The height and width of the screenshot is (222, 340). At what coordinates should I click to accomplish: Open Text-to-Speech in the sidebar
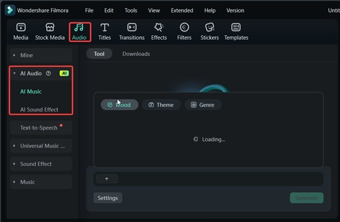pyautogui.click(x=41, y=128)
